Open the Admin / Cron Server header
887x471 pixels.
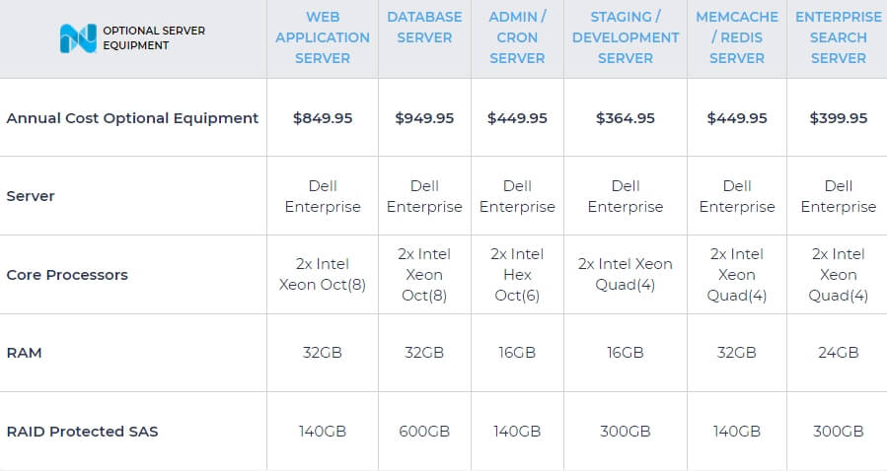(517, 37)
